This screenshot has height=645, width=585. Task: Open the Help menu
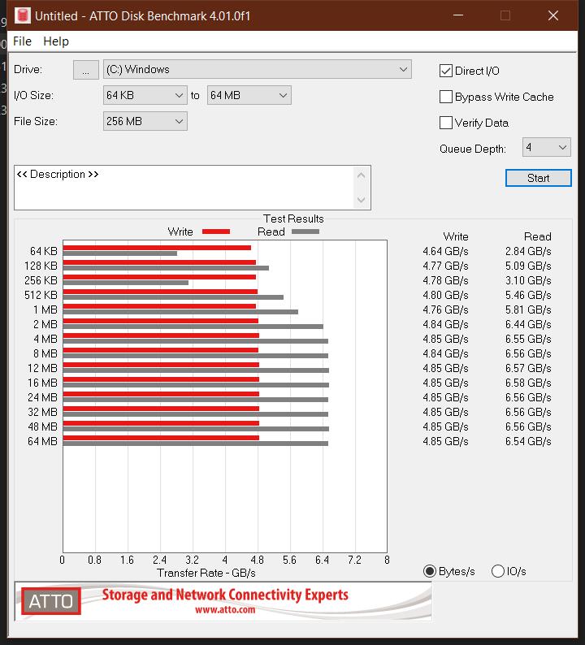coord(56,41)
